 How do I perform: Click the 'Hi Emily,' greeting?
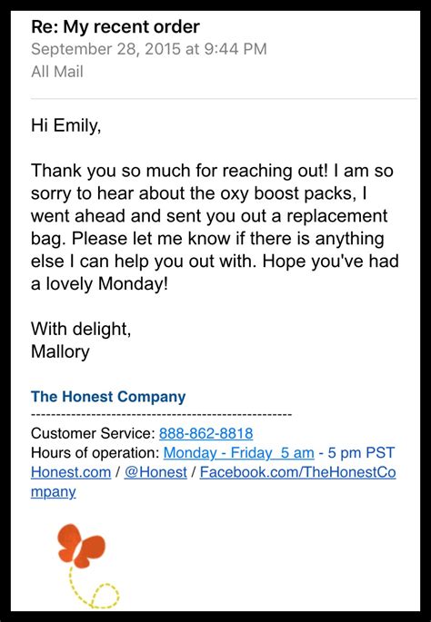(66, 125)
